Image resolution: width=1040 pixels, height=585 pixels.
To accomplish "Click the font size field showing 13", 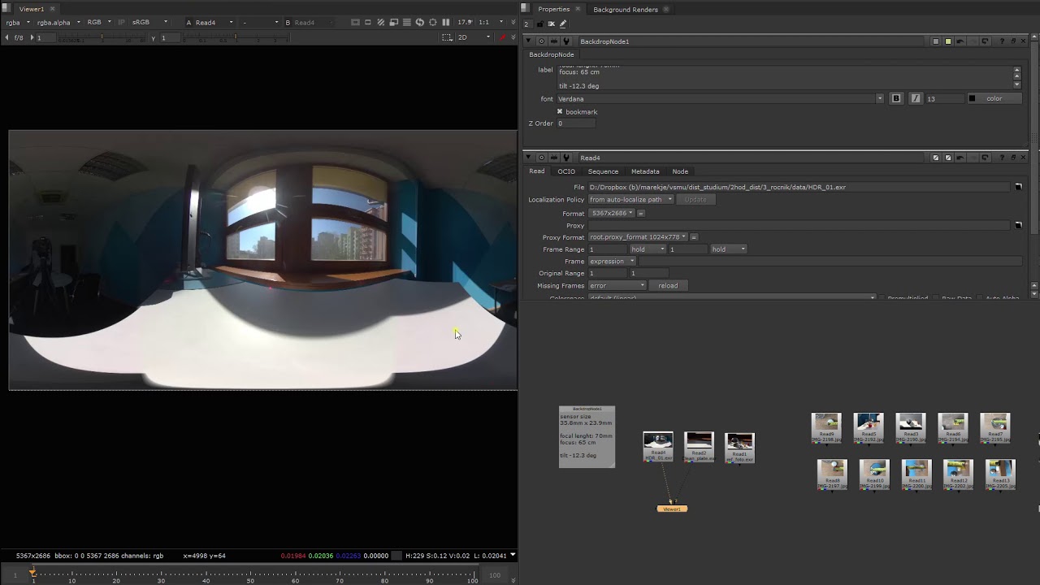I will coord(943,98).
